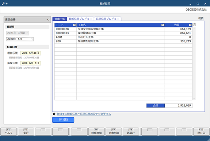
Task: Select code A001 cell
Action: (x=65, y=37)
